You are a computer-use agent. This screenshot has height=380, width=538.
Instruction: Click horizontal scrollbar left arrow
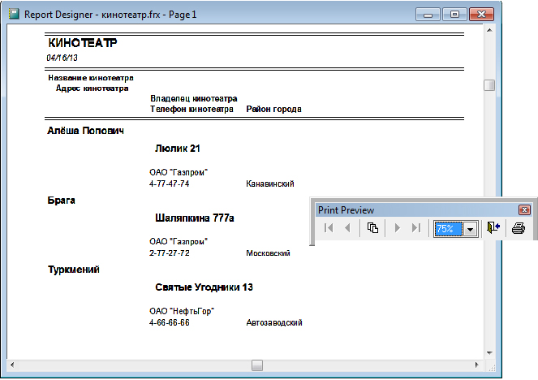12,365
